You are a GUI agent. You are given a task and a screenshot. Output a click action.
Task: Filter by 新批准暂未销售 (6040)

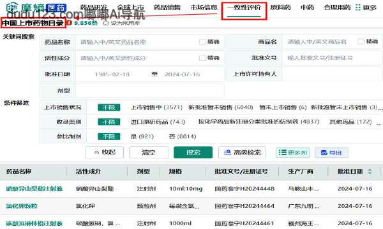click(221, 108)
